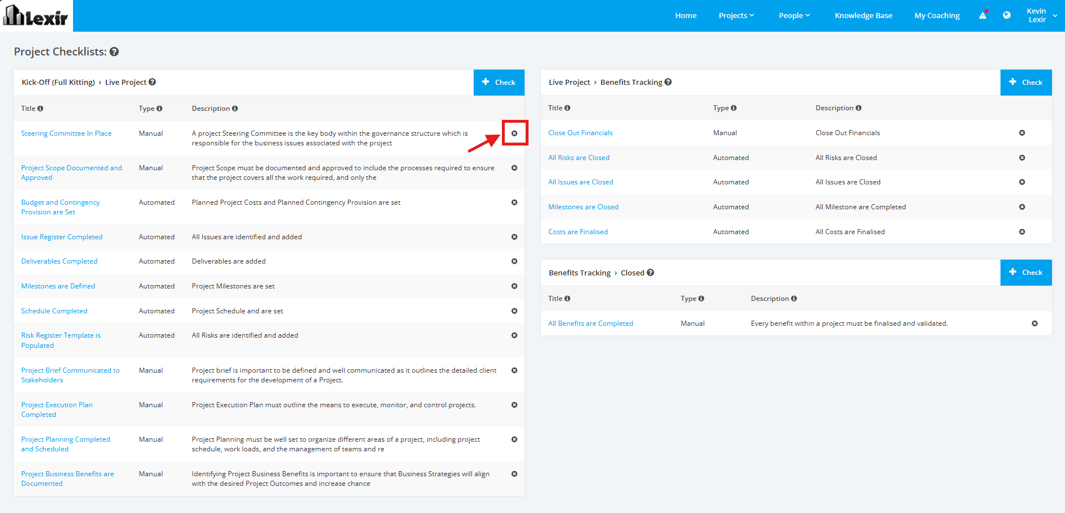1065x513 pixels.
Task: Expand the People dropdown menu
Action: [x=794, y=15]
